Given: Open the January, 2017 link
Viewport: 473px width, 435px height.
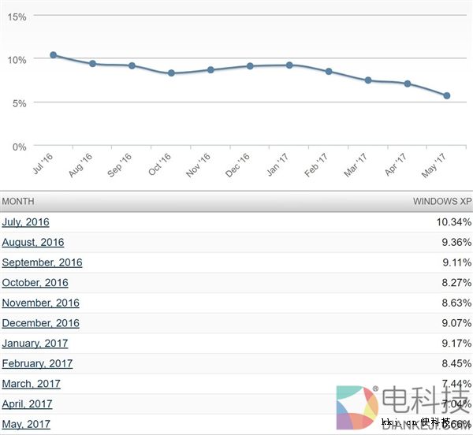Looking at the screenshot, I should [x=35, y=344].
